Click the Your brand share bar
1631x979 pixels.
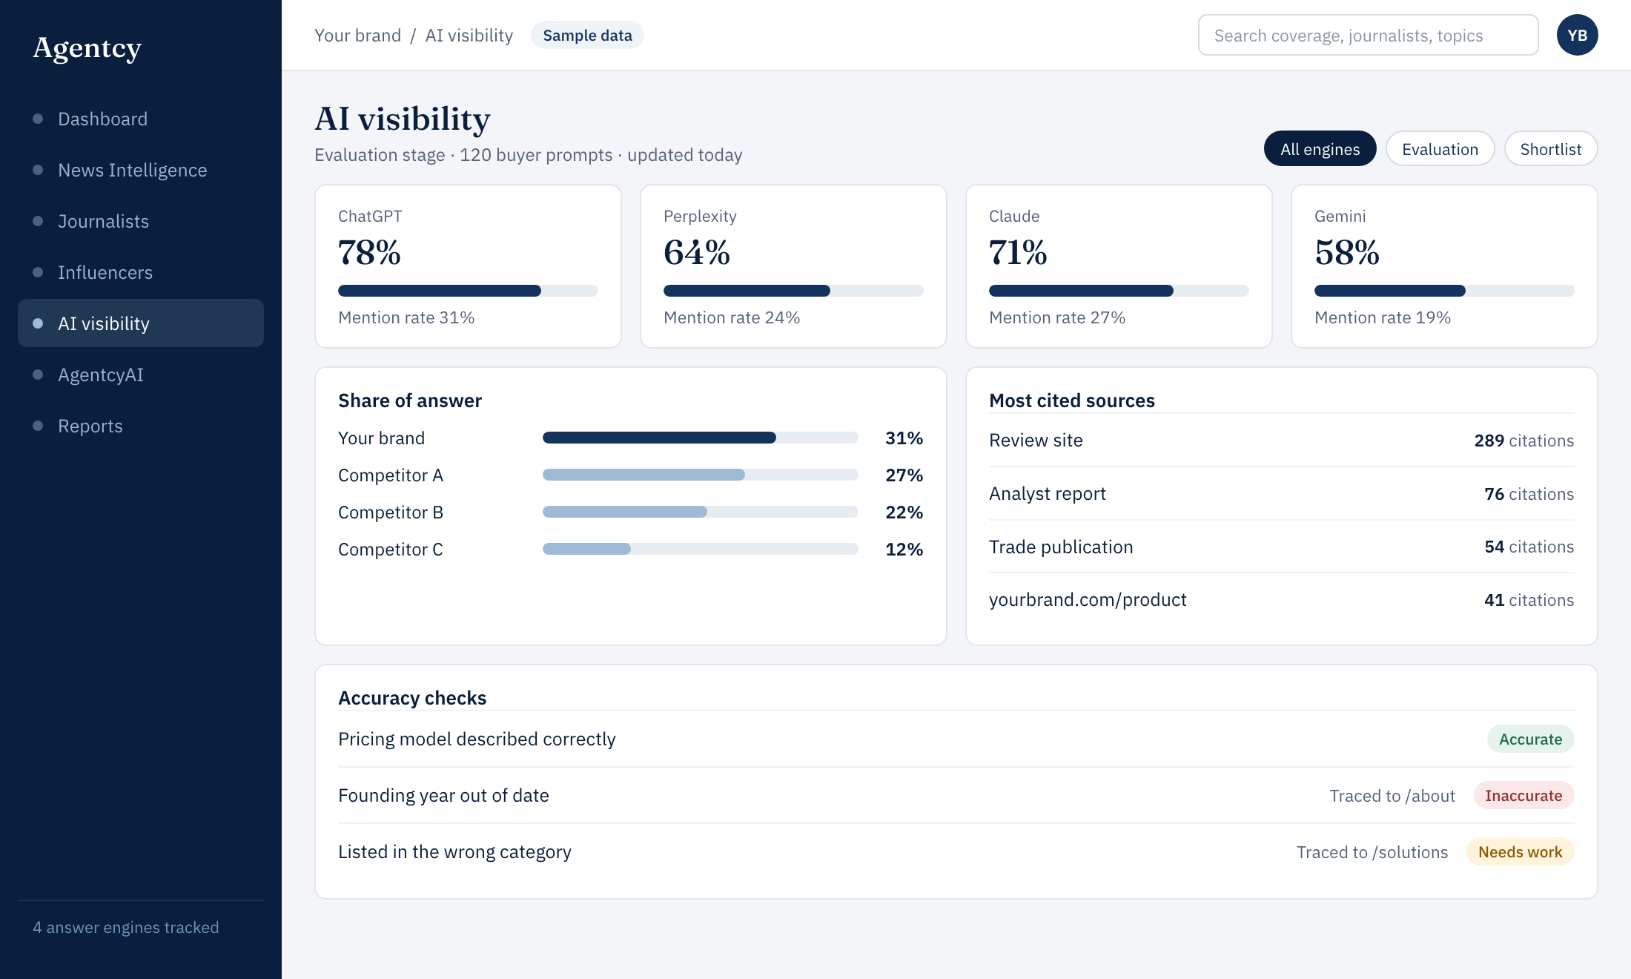(x=701, y=438)
